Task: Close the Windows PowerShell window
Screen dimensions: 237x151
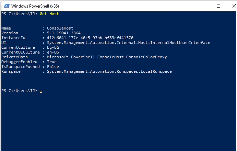Action: pos(234,6)
